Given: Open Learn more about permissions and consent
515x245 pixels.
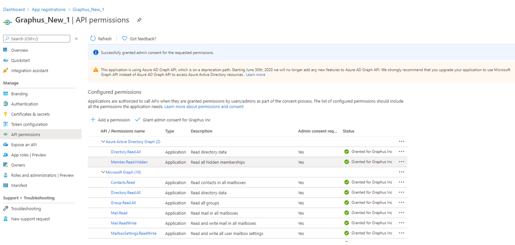Looking at the screenshot, I should tap(204, 106).
